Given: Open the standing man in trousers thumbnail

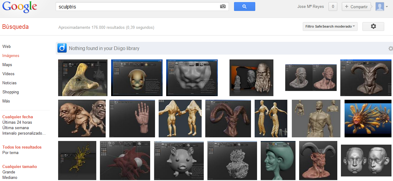Looking at the screenshot, I should 271,119.
